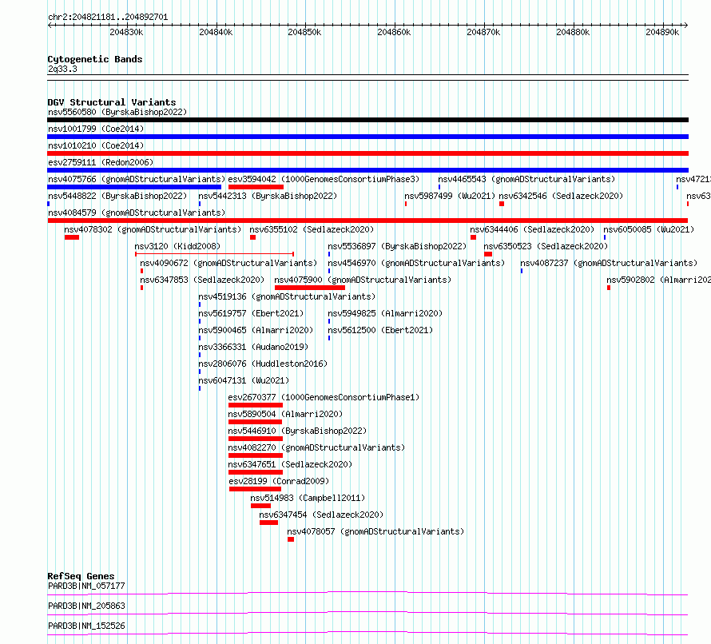Viewport: 711px width, 644px height.
Task: Click nsv3366331 (Audano2019) label
Action: coord(253,347)
